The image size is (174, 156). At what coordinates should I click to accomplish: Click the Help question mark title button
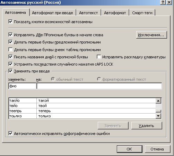163,2
